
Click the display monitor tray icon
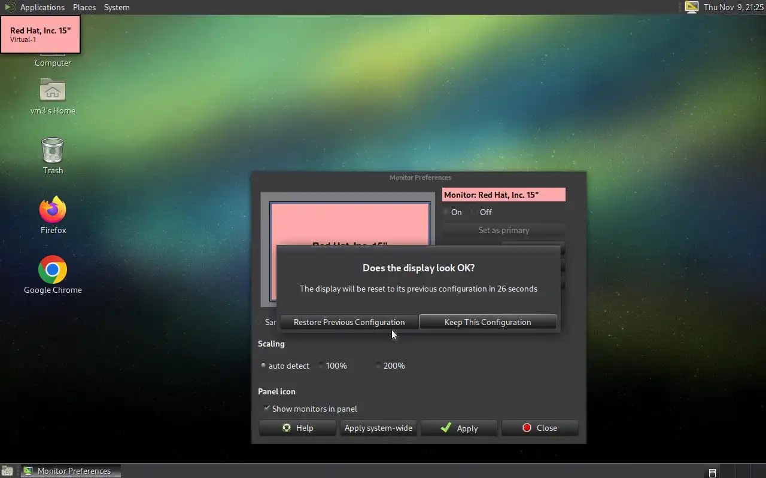[692, 7]
